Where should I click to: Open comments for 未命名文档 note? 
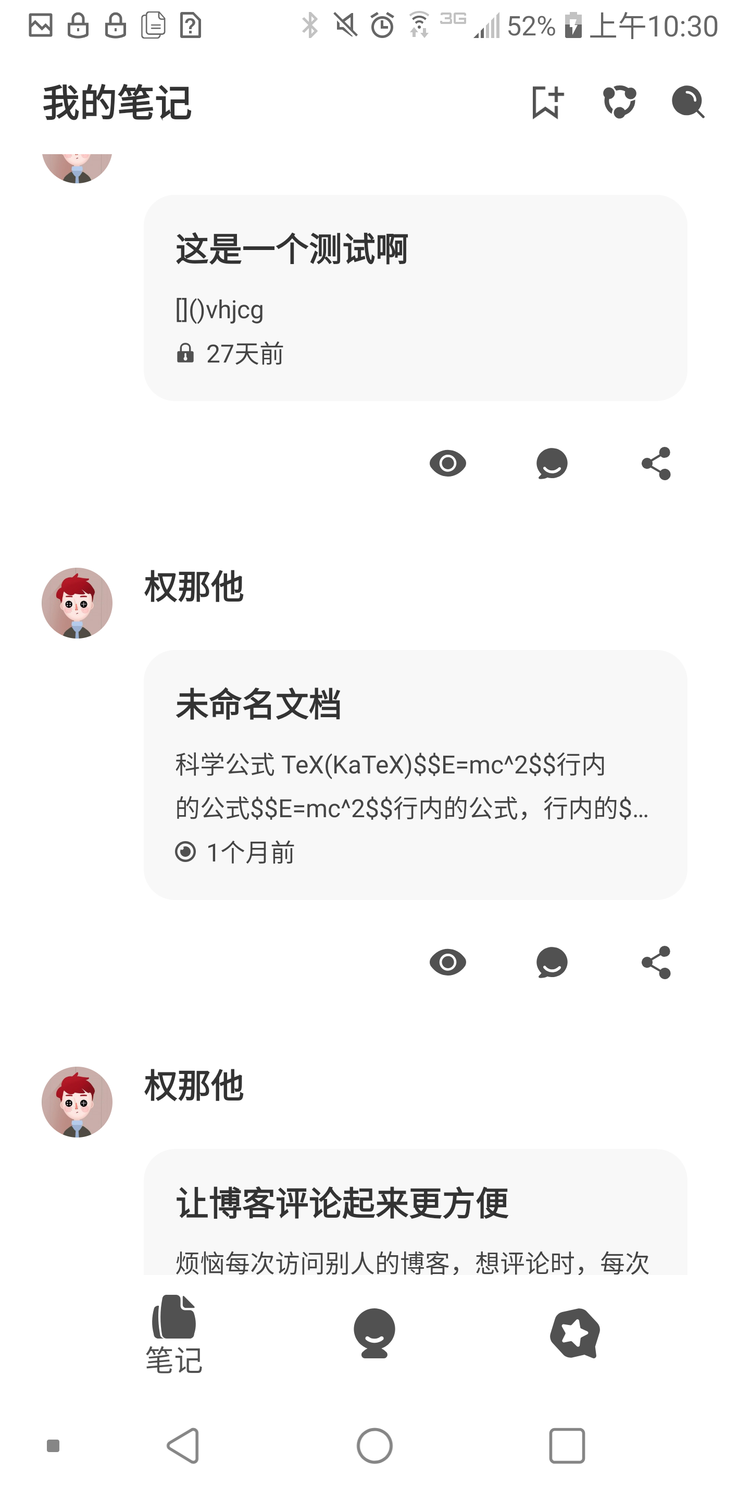point(552,963)
